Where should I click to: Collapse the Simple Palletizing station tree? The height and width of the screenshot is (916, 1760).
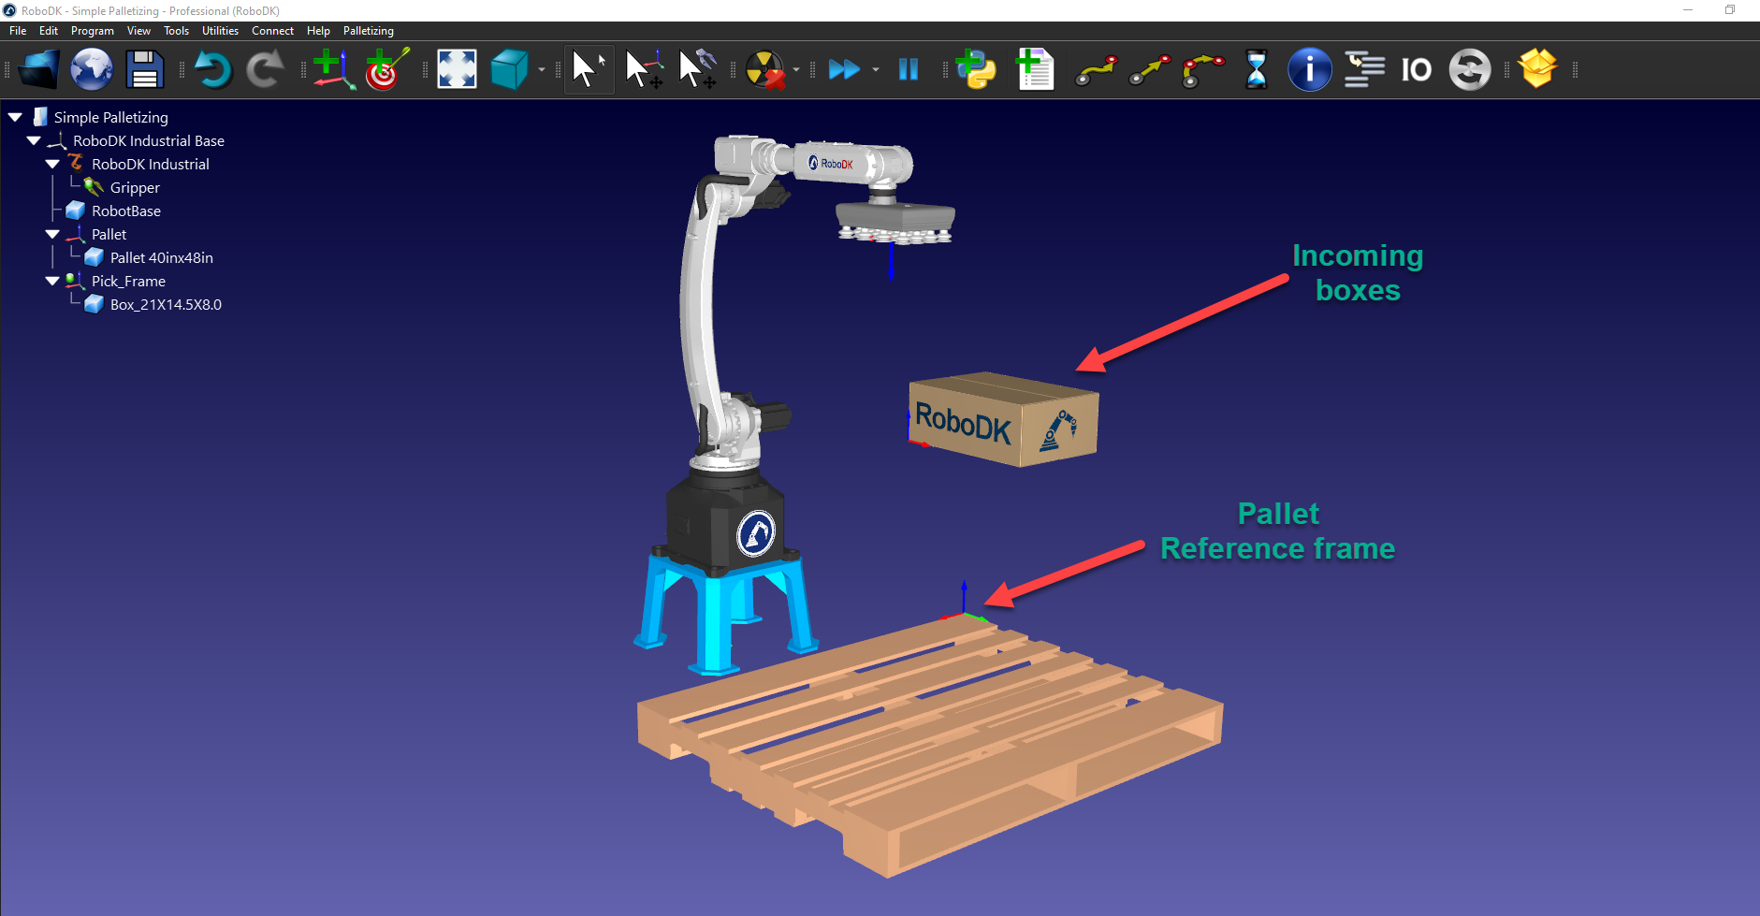(16, 118)
